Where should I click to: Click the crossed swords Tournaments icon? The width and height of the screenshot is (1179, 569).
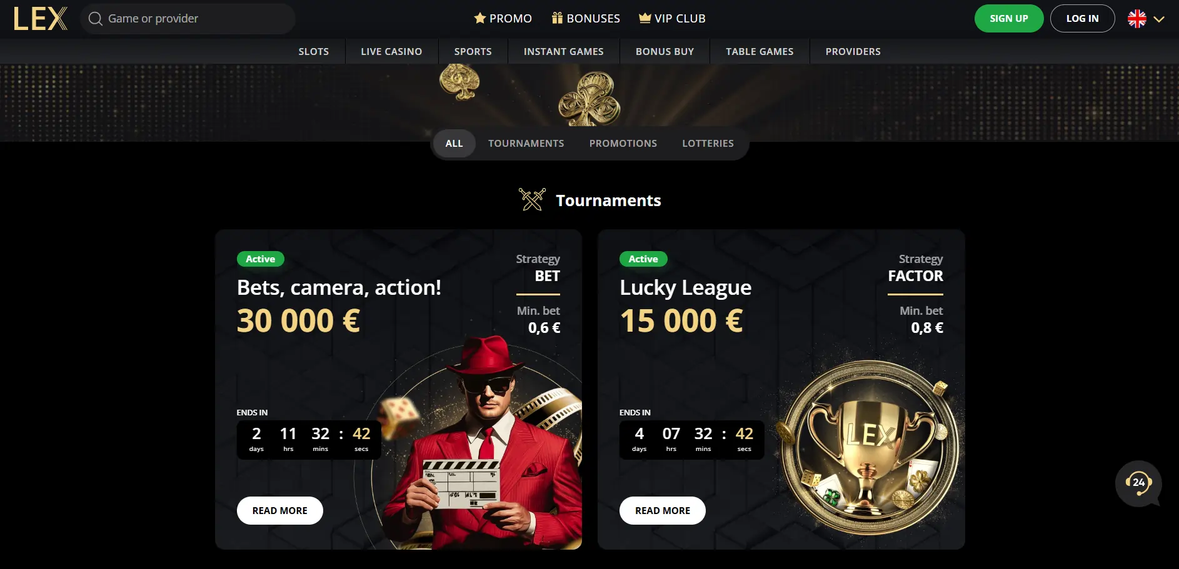pyautogui.click(x=532, y=200)
